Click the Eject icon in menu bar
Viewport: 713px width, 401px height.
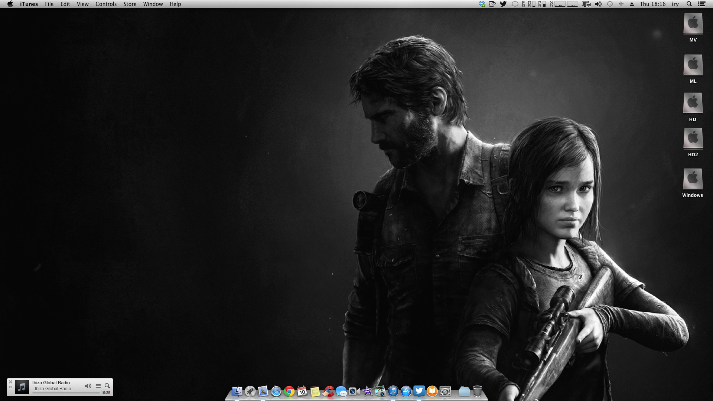(632, 4)
